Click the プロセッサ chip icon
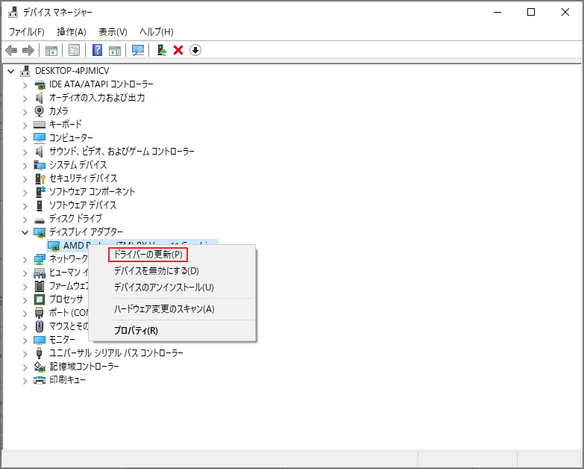This screenshot has width=584, height=469. 40,299
